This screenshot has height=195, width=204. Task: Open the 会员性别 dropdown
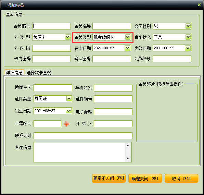[x=188, y=26]
